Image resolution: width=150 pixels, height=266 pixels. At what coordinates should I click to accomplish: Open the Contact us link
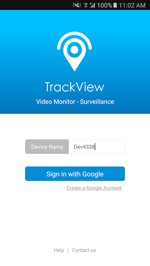(x=84, y=250)
